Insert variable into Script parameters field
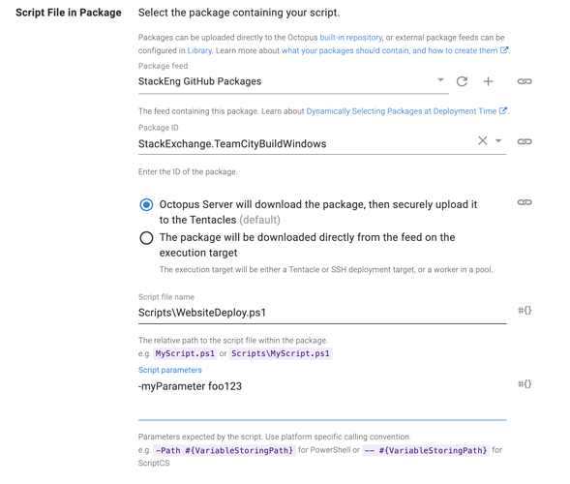570x484 pixels. [x=525, y=383]
